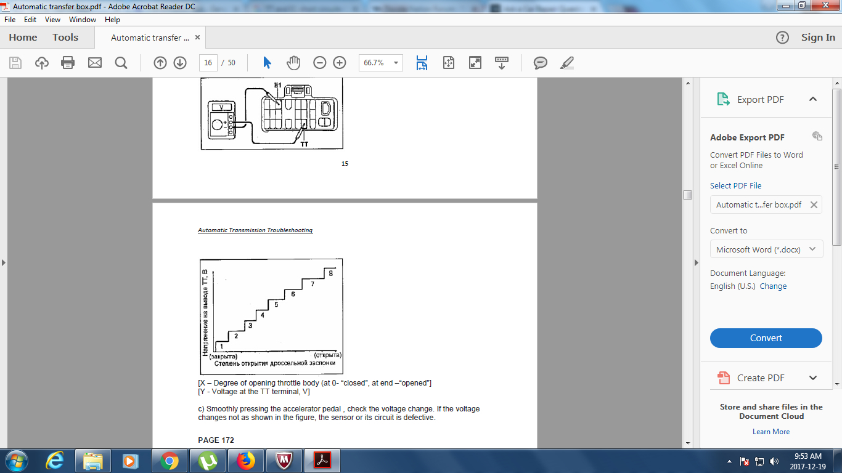842x473 pixels.
Task: Open the 66.7% zoom level dropdown
Action: 380,63
